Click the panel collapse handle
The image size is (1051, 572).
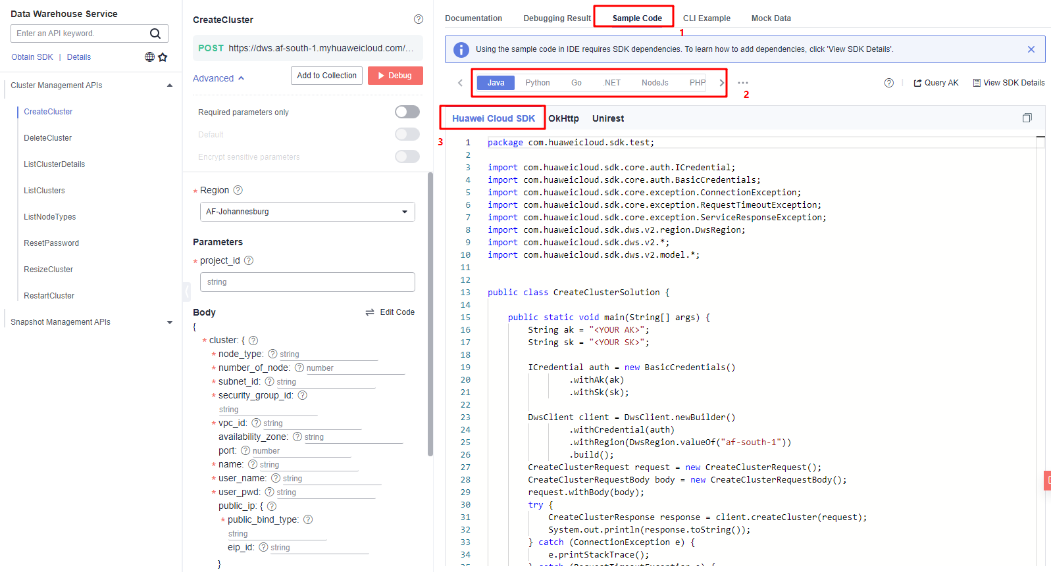186,291
